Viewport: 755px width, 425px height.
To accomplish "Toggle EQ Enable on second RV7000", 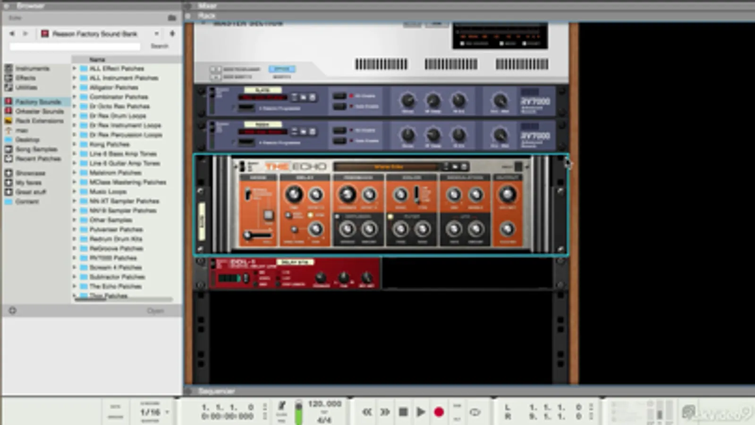I will [339, 130].
